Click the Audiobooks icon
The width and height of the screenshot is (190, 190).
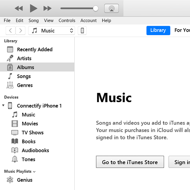tap(15, 150)
